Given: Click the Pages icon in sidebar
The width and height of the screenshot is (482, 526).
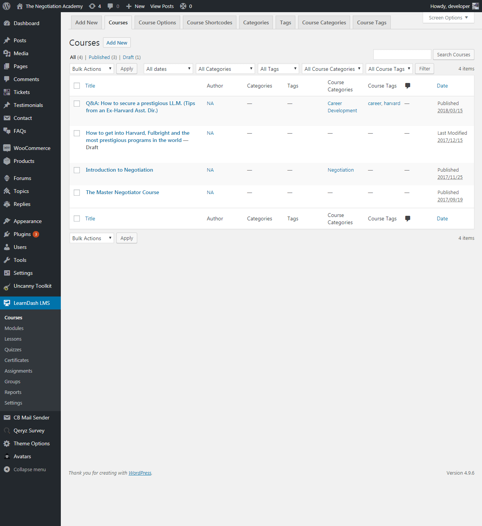Looking at the screenshot, I should (7, 66).
